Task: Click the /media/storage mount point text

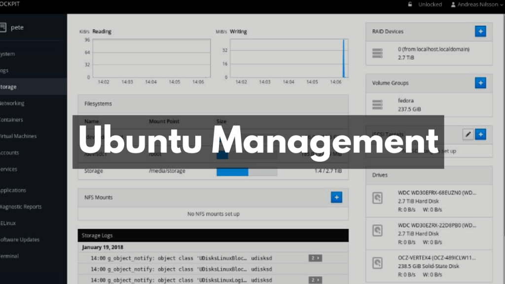Action: click(x=167, y=171)
